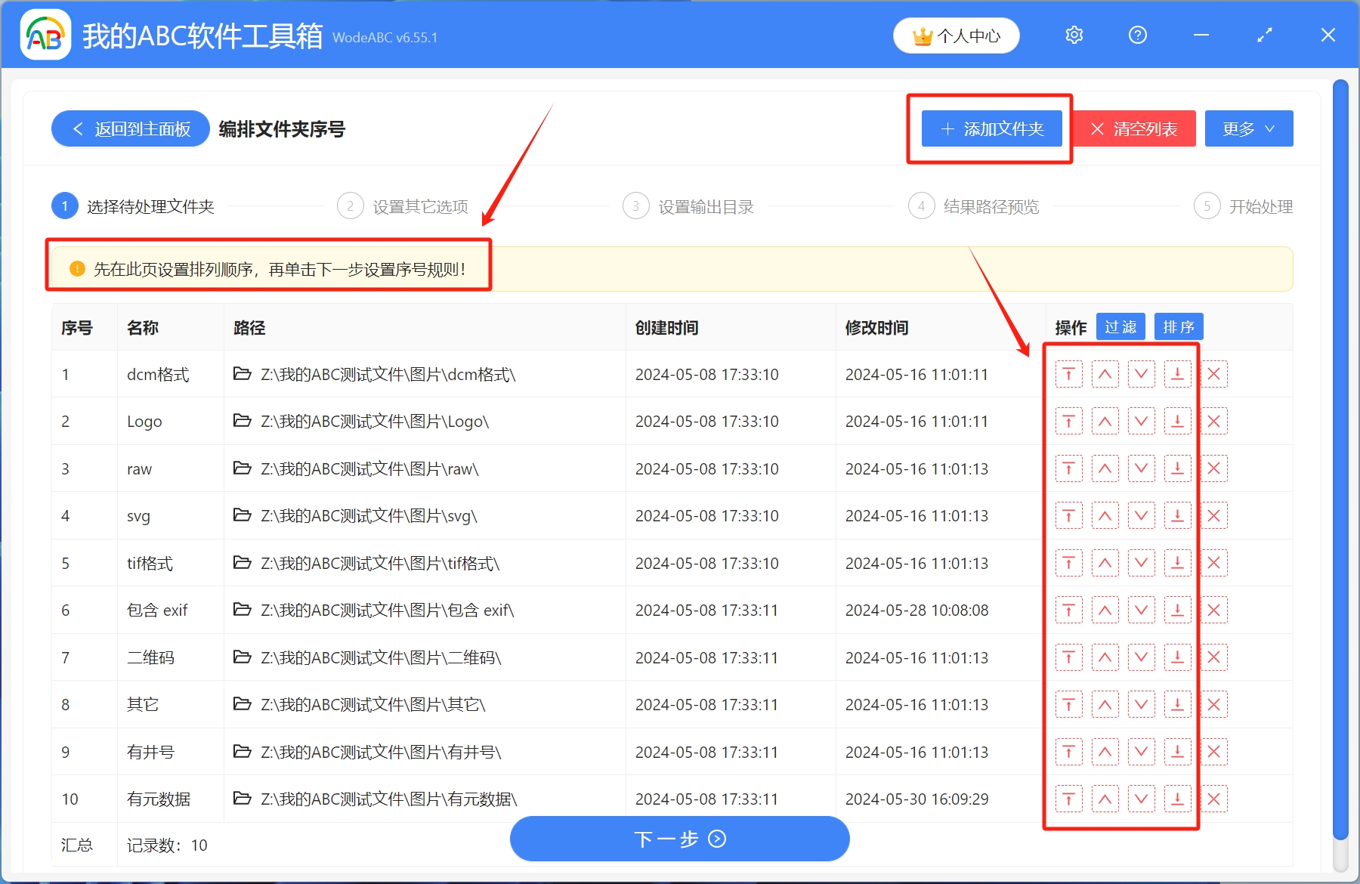
Task: Move the svg folder to bottom of list
Action: click(1177, 515)
